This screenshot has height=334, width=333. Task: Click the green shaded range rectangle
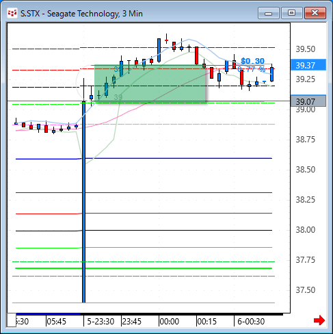pos(150,83)
